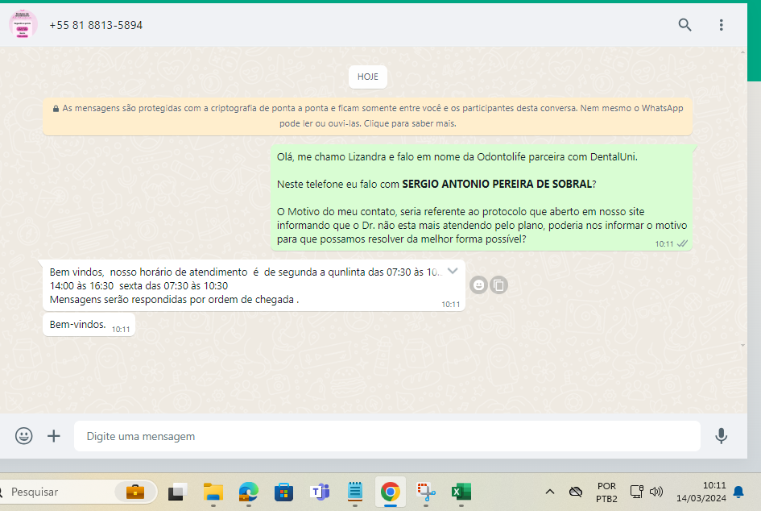This screenshot has height=511, width=761.
Task: Open contact info for +55 81 8813-5894
Action: tap(96, 25)
